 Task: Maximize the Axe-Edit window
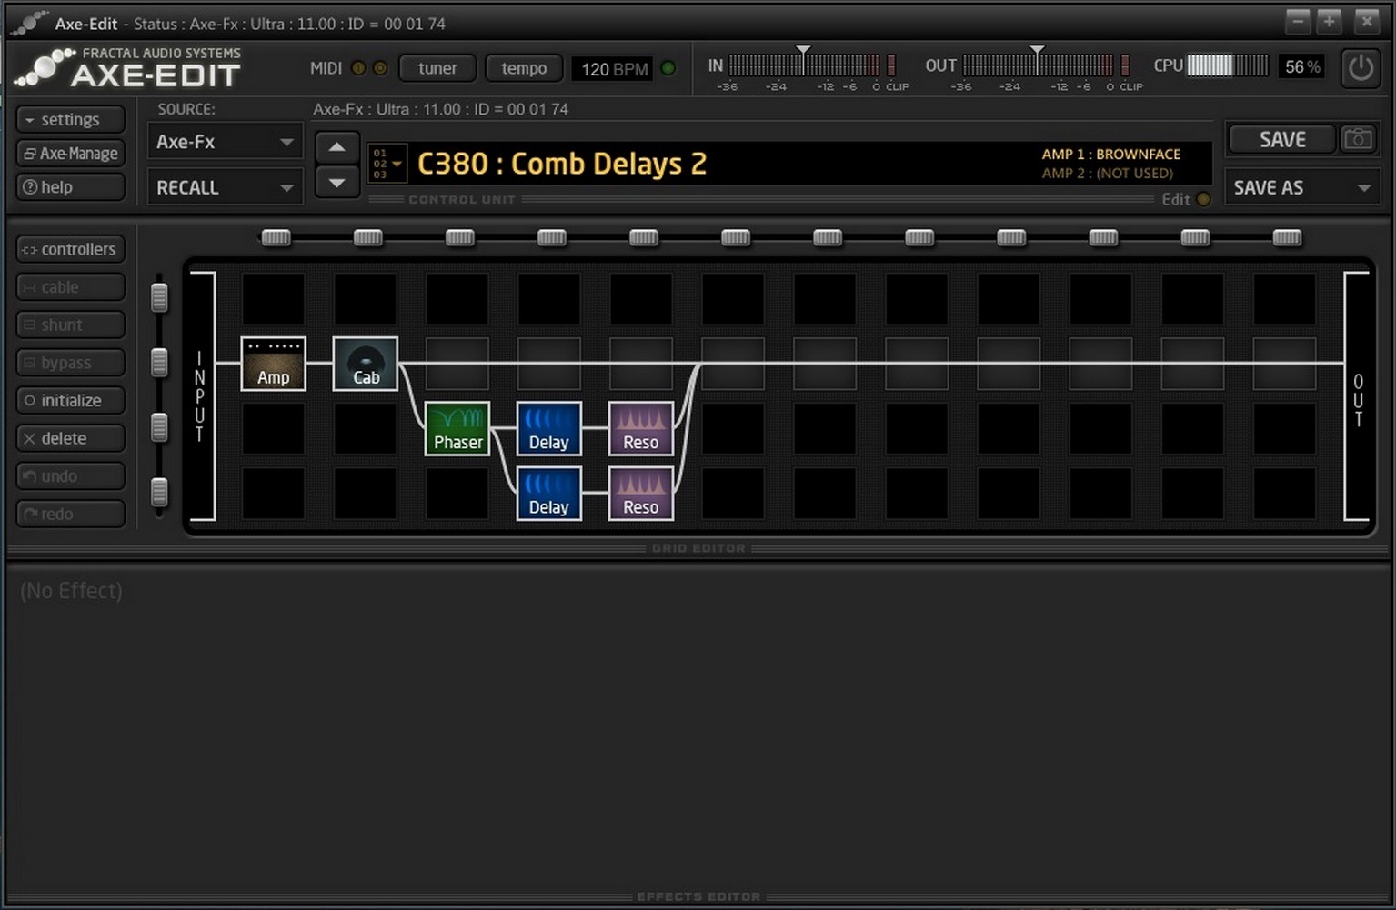(1330, 21)
